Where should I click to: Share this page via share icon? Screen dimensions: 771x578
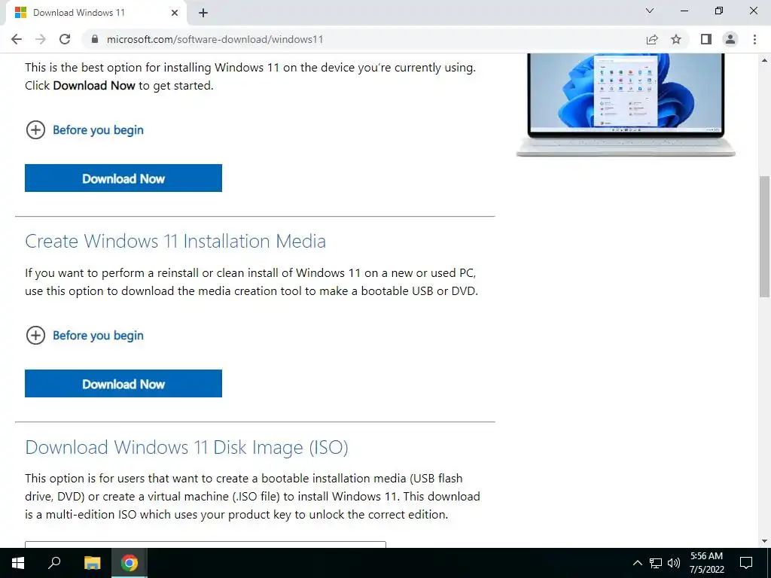[652, 39]
